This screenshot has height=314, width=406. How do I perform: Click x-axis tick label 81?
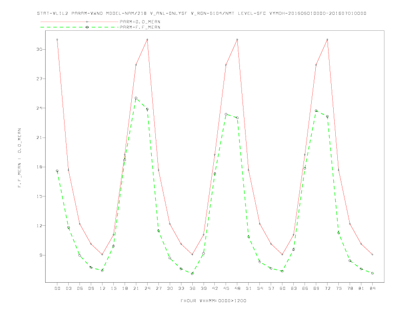click(x=361, y=288)
